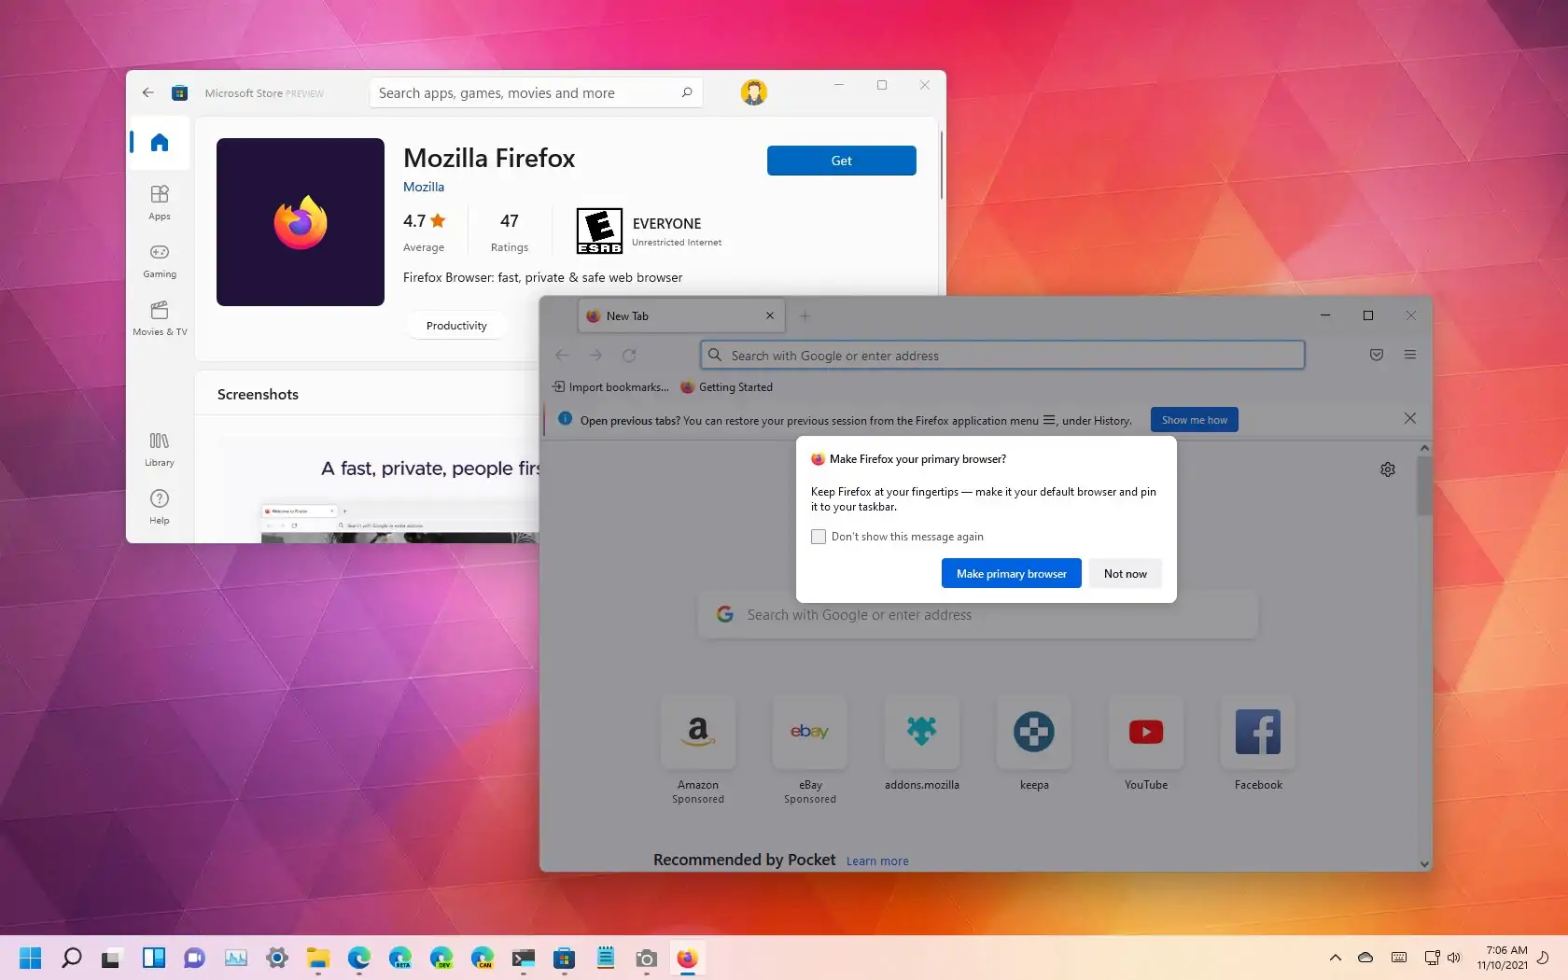Image resolution: width=1568 pixels, height=980 pixels.
Task: Click Import bookmarks in the bookmarks toolbar
Action: click(x=610, y=386)
